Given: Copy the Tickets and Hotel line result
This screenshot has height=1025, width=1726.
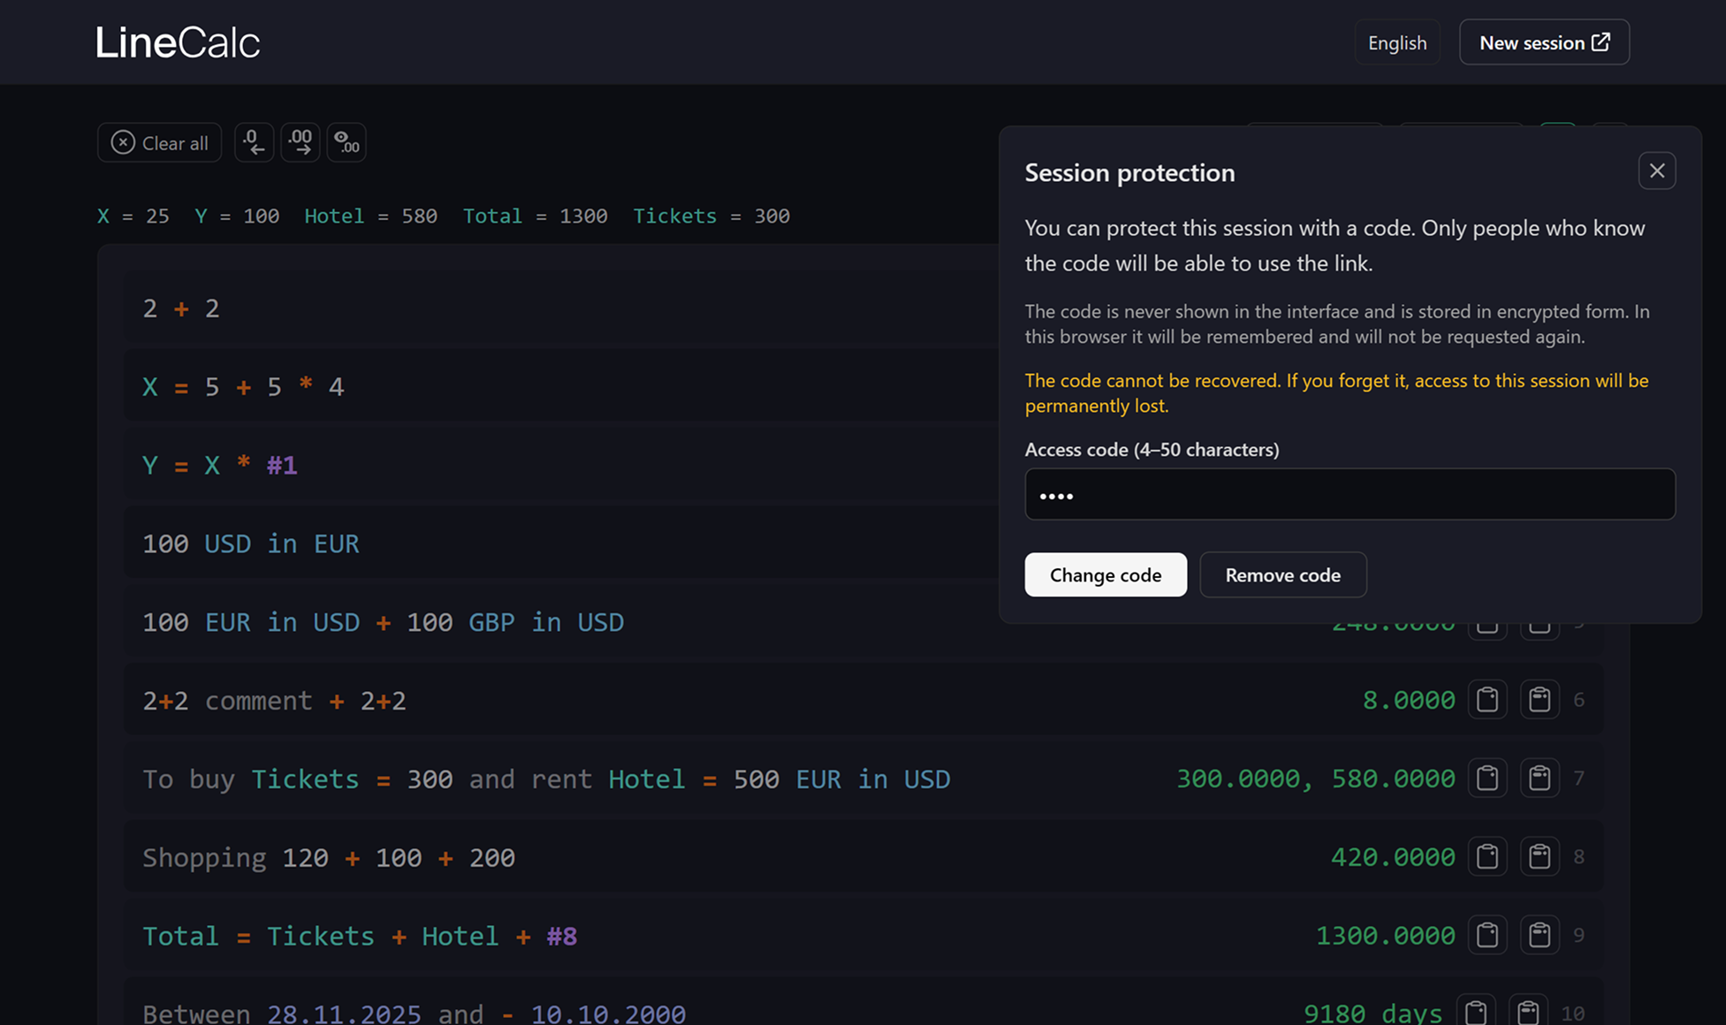Looking at the screenshot, I should [1487, 778].
